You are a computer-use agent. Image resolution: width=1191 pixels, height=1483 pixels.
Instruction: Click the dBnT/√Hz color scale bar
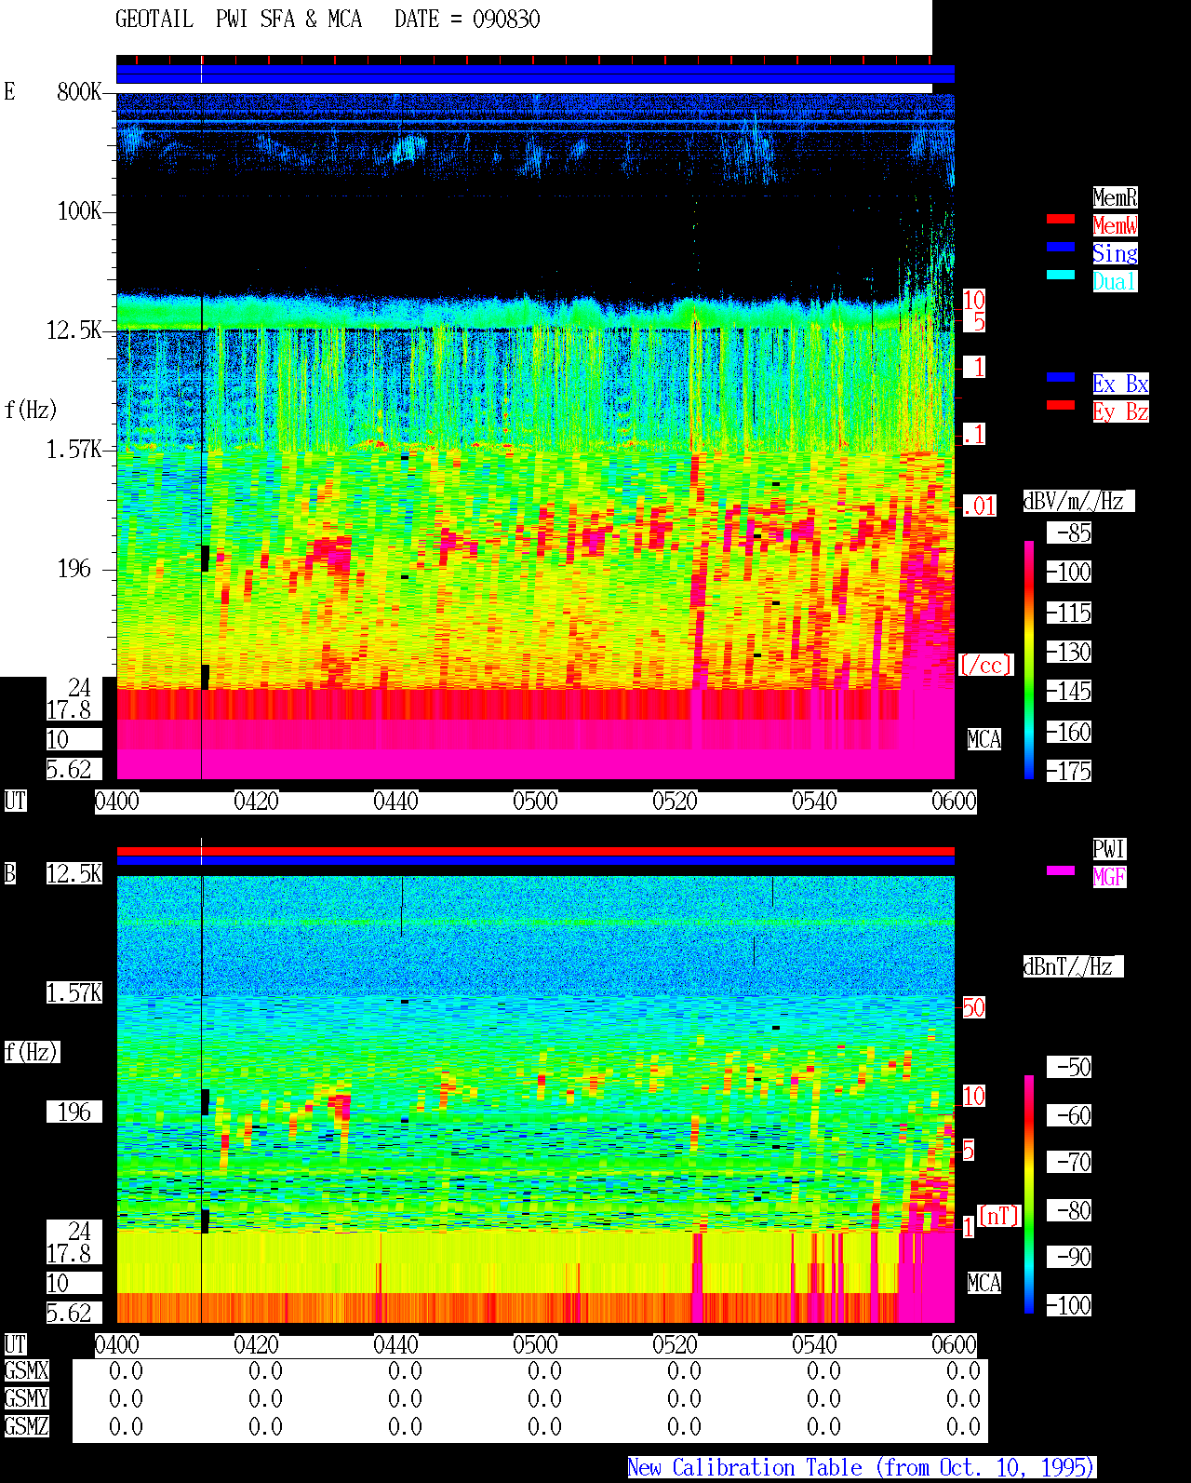(x=1029, y=1194)
